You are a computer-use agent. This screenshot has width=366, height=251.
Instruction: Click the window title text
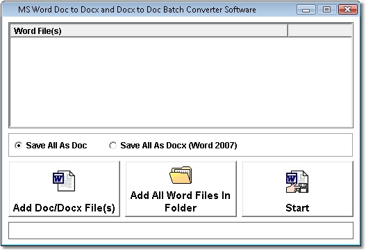pyautogui.click(x=137, y=10)
